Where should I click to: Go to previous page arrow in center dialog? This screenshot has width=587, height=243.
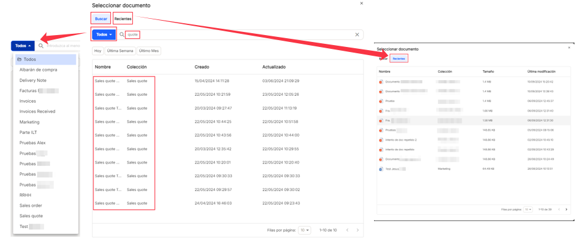pyautogui.click(x=347, y=230)
